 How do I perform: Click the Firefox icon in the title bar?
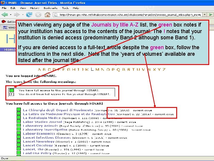[3, 3]
